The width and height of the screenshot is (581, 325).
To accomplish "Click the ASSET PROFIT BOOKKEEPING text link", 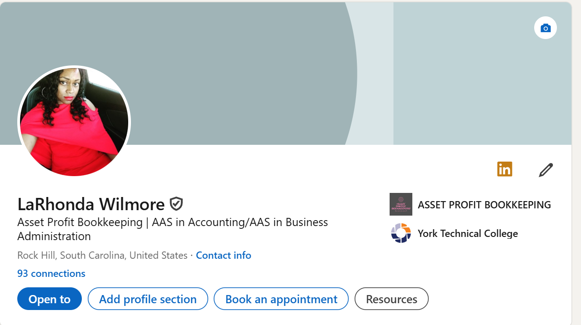I will click(x=484, y=205).
